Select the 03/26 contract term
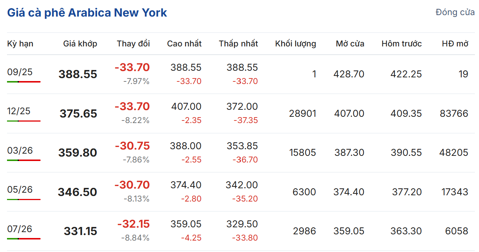Viewport: 479px width, 252px height. point(20,150)
